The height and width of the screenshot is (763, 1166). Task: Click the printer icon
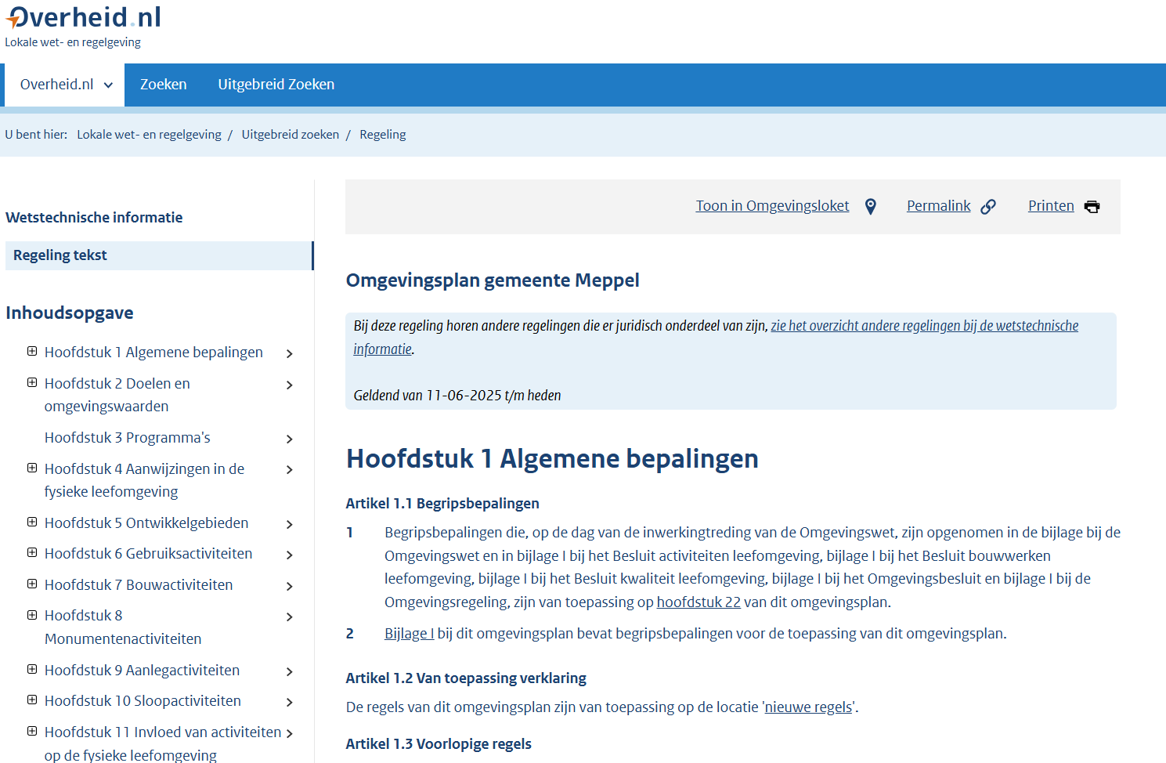pyautogui.click(x=1092, y=207)
